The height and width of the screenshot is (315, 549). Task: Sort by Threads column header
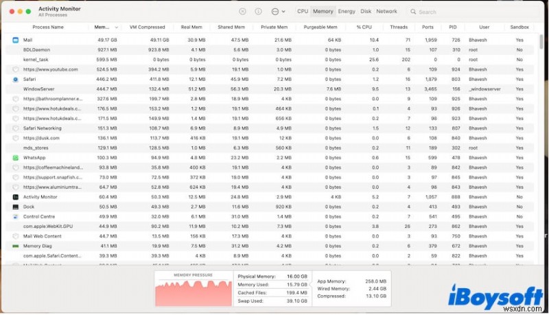click(x=399, y=27)
